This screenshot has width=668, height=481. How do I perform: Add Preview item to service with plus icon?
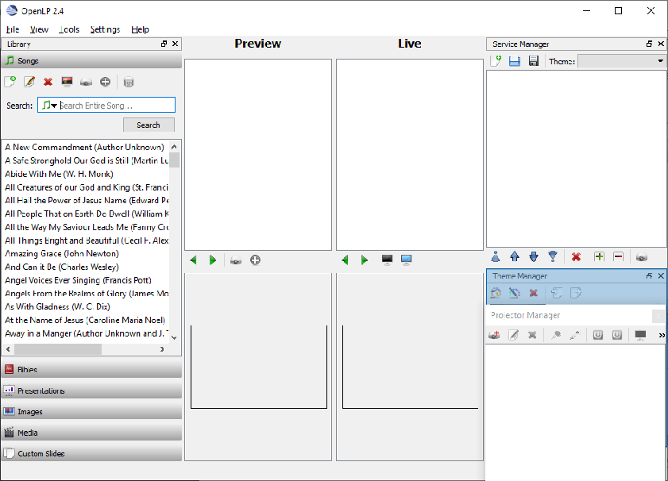pos(255,260)
